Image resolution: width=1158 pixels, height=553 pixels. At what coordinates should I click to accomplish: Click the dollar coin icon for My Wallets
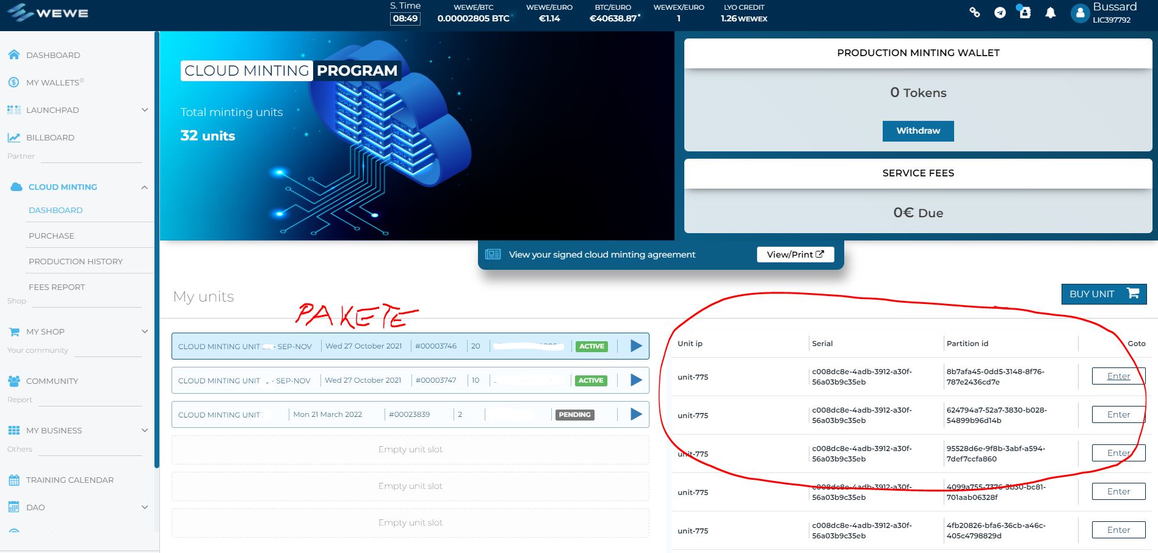click(14, 82)
